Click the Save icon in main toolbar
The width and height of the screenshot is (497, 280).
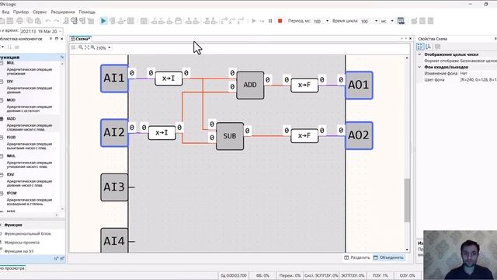point(10,21)
